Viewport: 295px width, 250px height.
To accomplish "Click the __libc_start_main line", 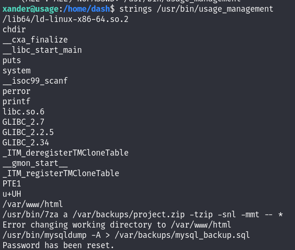I will pyautogui.click(x=42, y=50).
